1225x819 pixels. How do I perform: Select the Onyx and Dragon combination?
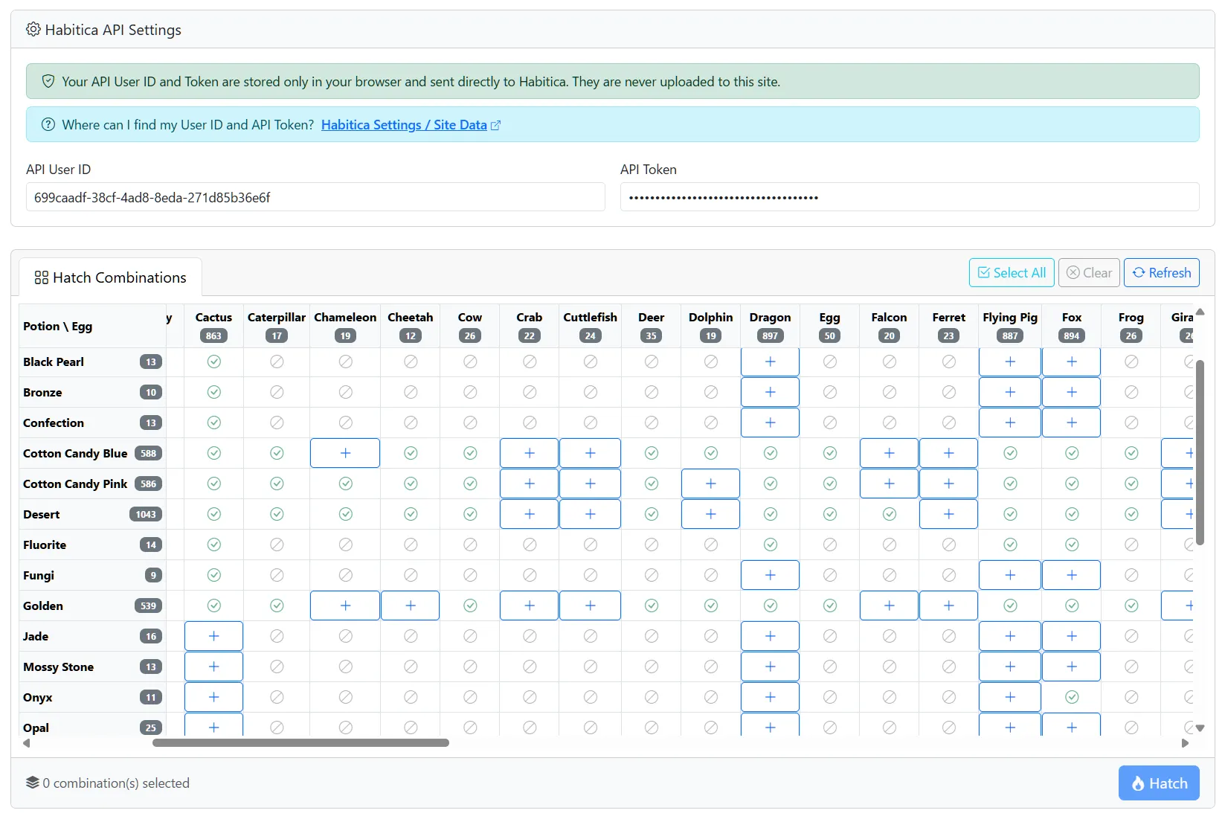click(x=771, y=697)
